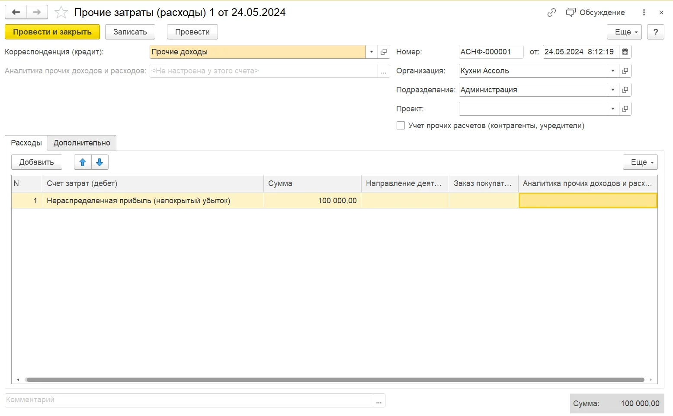Click the Счет затрат (дебет) column header
Image resolution: width=673 pixels, height=416 pixels.
tap(153, 183)
